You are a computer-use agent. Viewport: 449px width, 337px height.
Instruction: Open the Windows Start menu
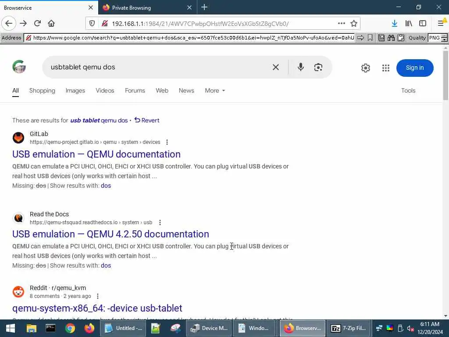11,328
